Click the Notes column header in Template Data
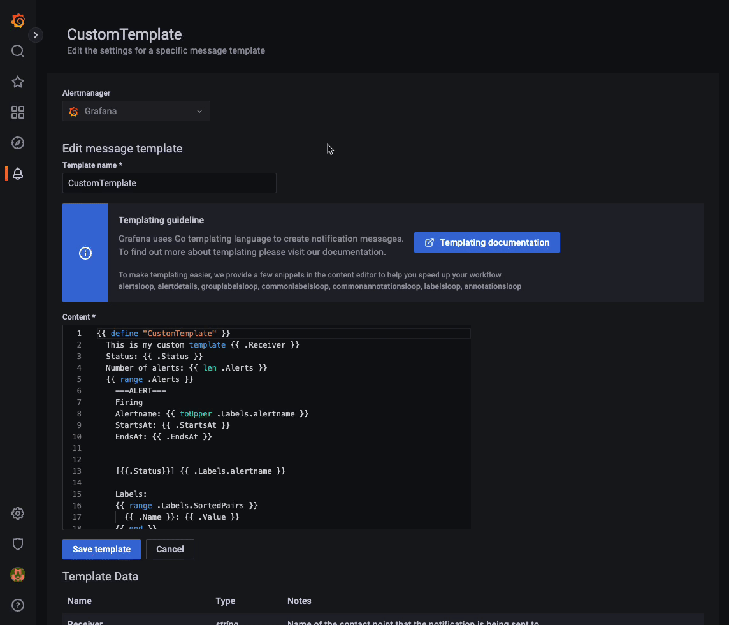729x625 pixels. pyautogui.click(x=300, y=601)
